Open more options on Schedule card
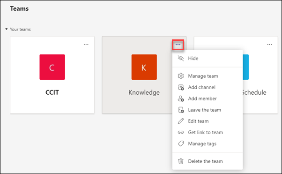Image resolution: width=282 pixels, height=174 pixels. pos(269,45)
